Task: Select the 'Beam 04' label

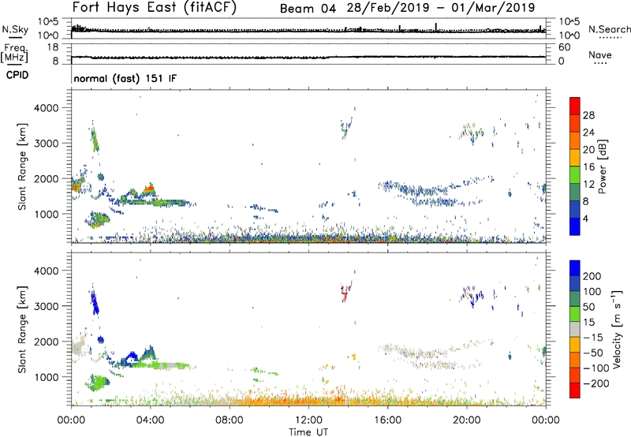Action: tap(308, 9)
